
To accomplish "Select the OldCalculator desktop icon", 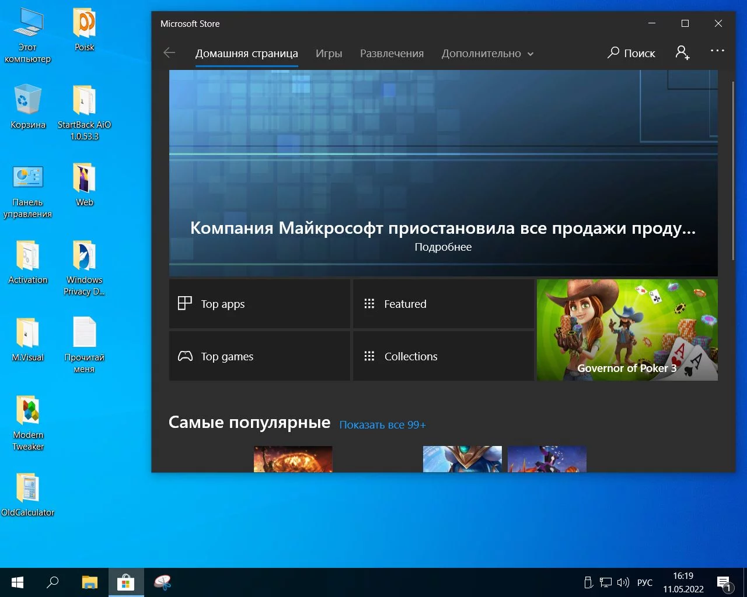I will coord(27,495).
